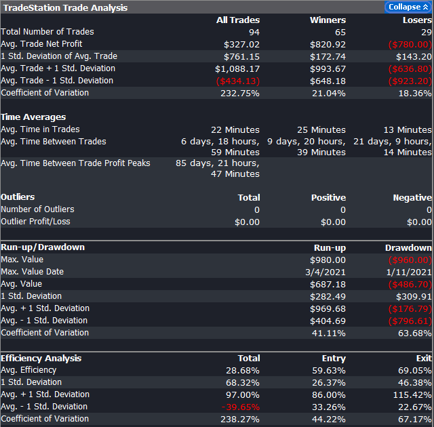The image size is (434, 427).
Task: Select the $980.00 max run-up value
Action: (328, 260)
